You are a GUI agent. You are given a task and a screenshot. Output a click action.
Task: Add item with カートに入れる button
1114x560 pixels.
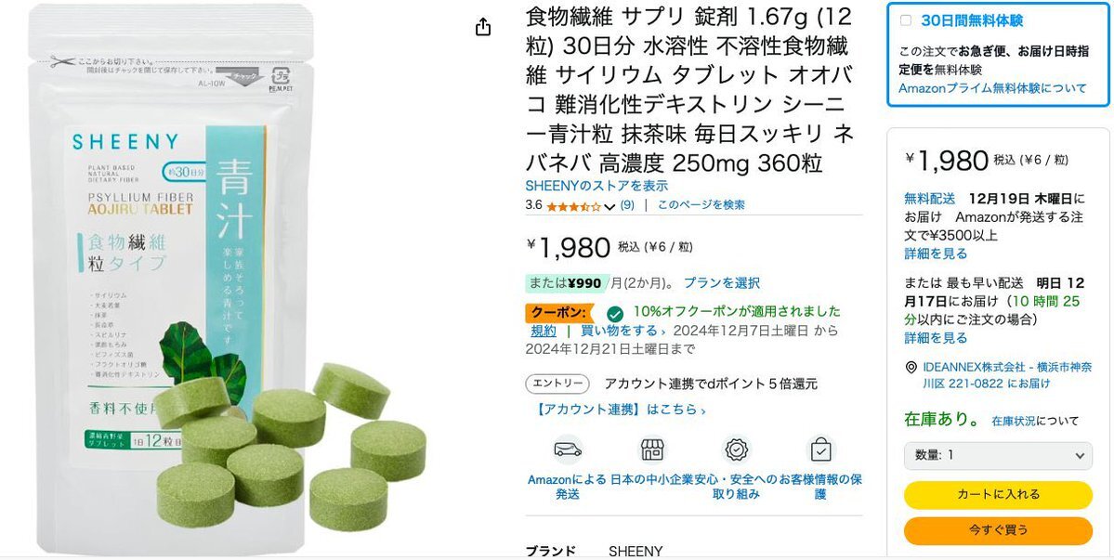[998, 495]
